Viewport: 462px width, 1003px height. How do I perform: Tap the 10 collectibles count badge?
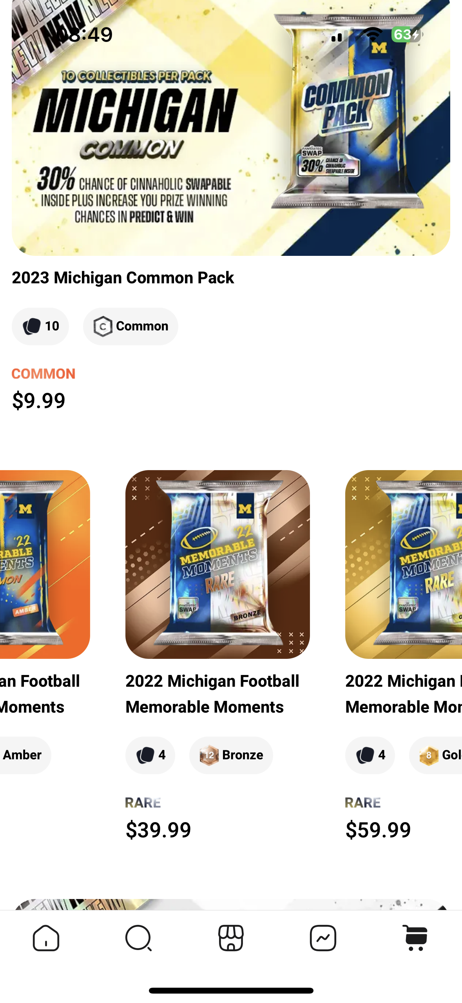click(40, 326)
